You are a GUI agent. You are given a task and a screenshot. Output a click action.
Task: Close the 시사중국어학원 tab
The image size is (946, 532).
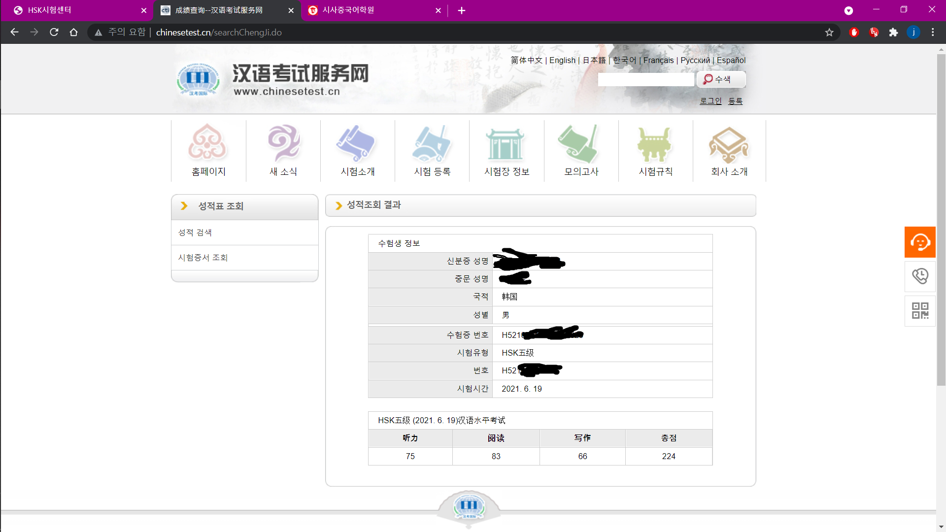pos(438,10)
